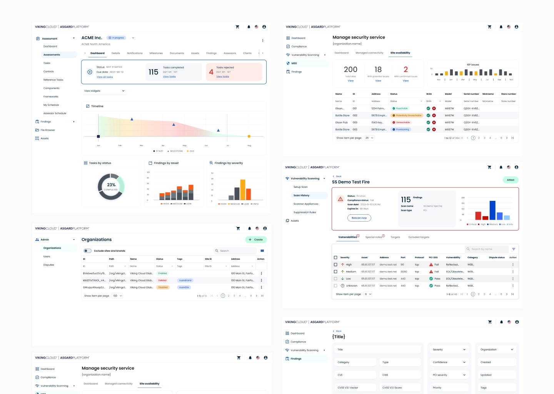This screenshot has height=394, width=554.
Task: Click the Timeline panel icon
Action: click(x=88, y=106)
